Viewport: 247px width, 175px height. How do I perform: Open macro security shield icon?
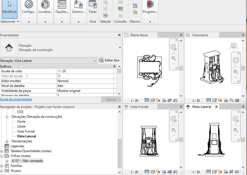tap(135, 12)
